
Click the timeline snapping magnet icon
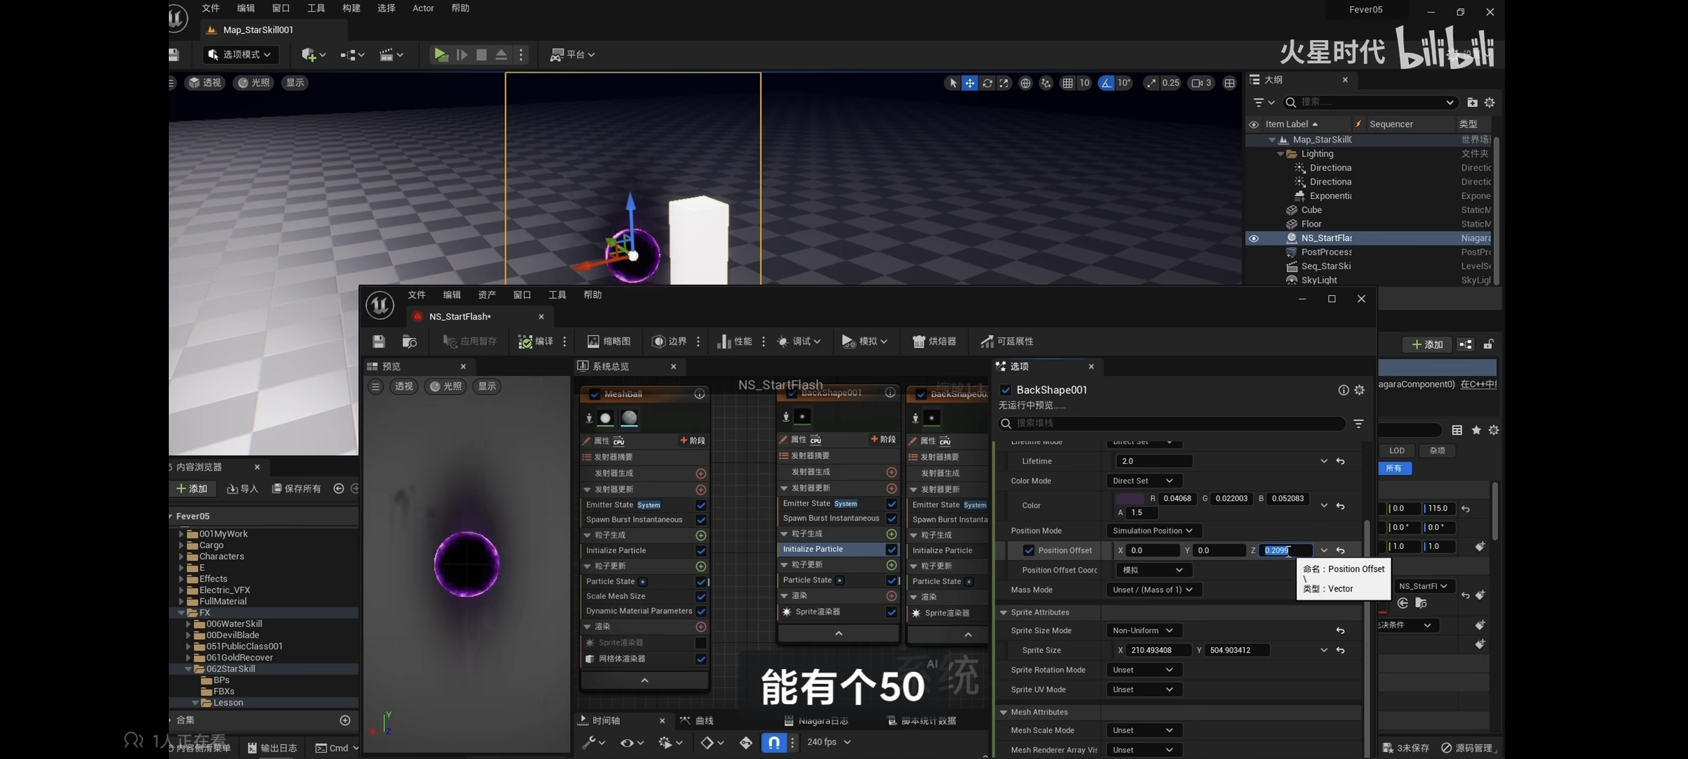click(773, 742)
